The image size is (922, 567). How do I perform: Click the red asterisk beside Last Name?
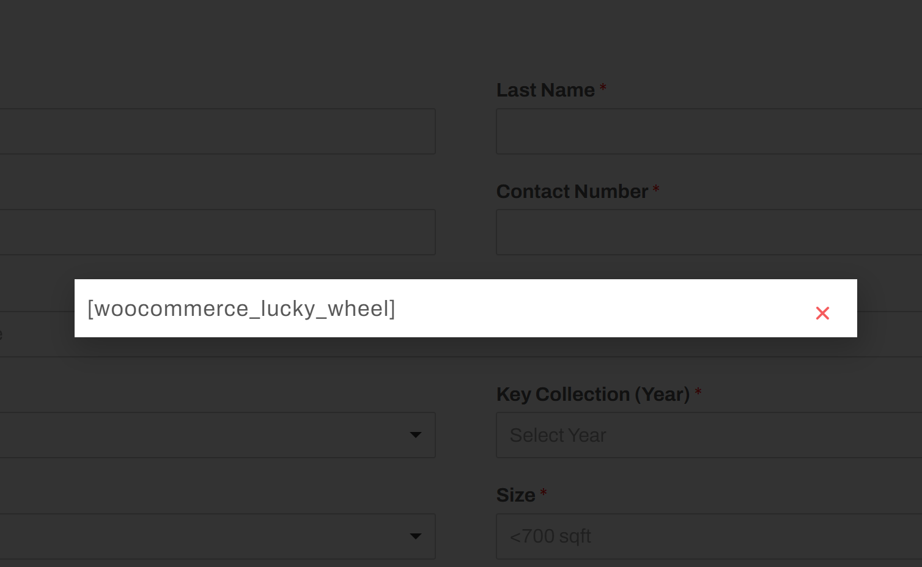603,88
